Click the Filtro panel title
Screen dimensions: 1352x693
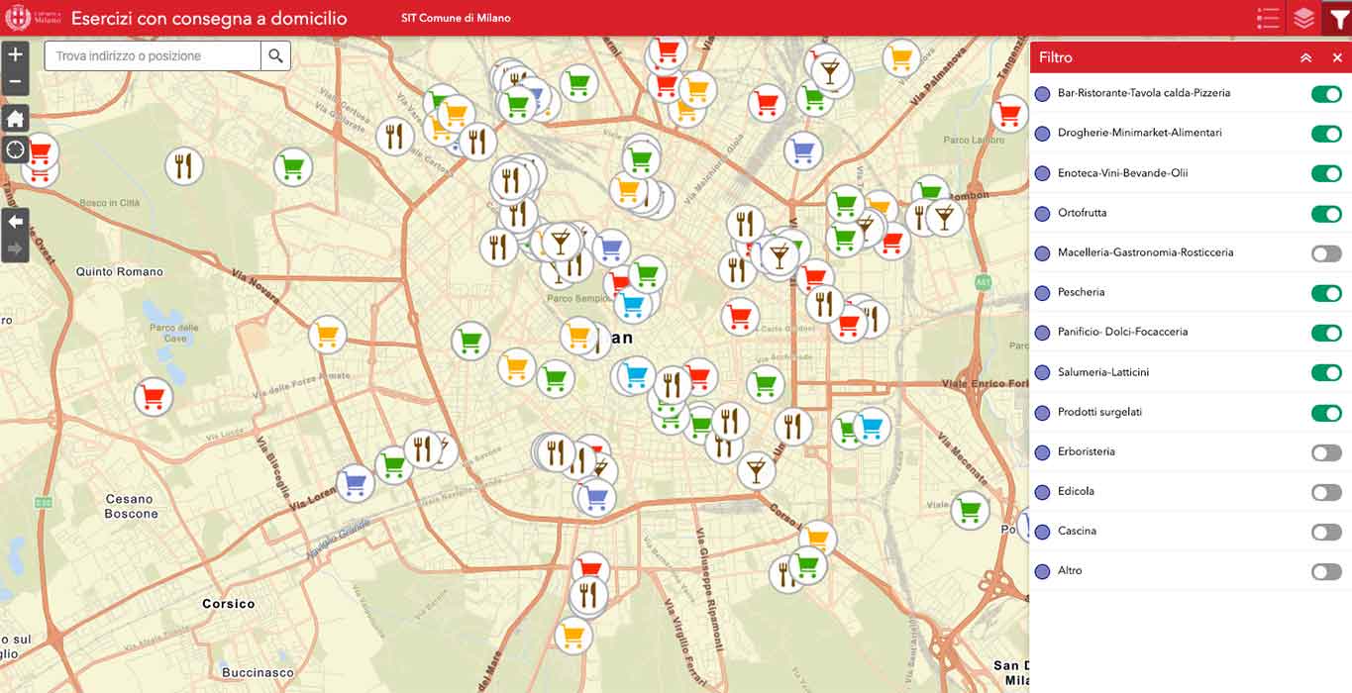click(x=1056, y=57)
